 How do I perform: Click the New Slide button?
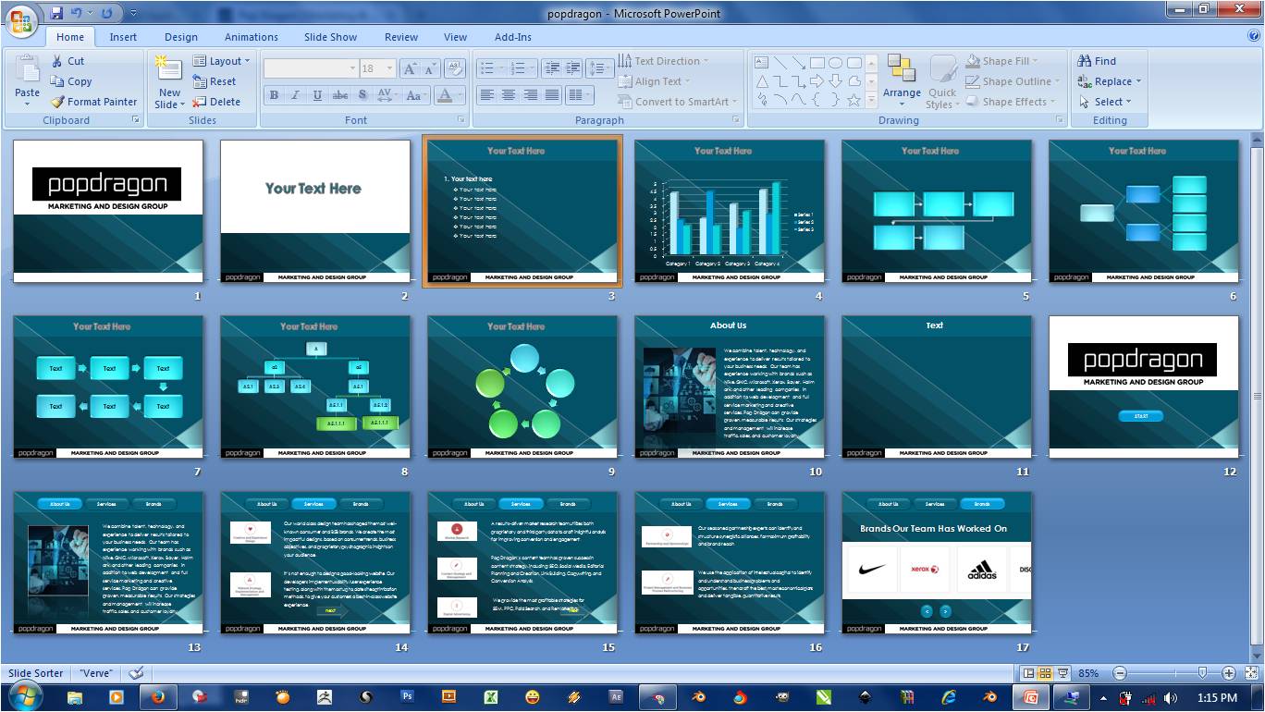tap(169, 82)
